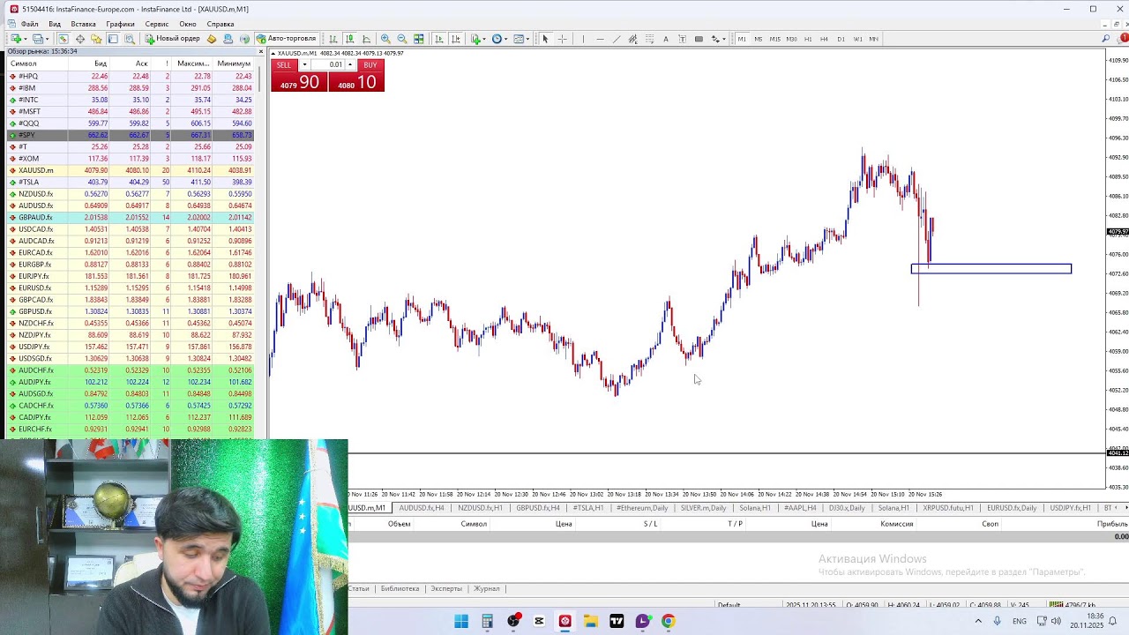Switch chart to Japanese candlesticks
The image size is (1129, 635).
click(350, 39)
